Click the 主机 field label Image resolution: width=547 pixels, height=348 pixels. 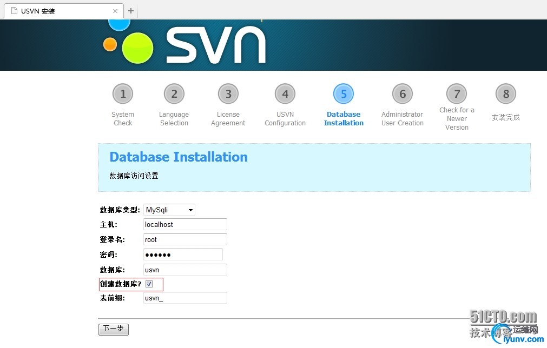(109, 225)
